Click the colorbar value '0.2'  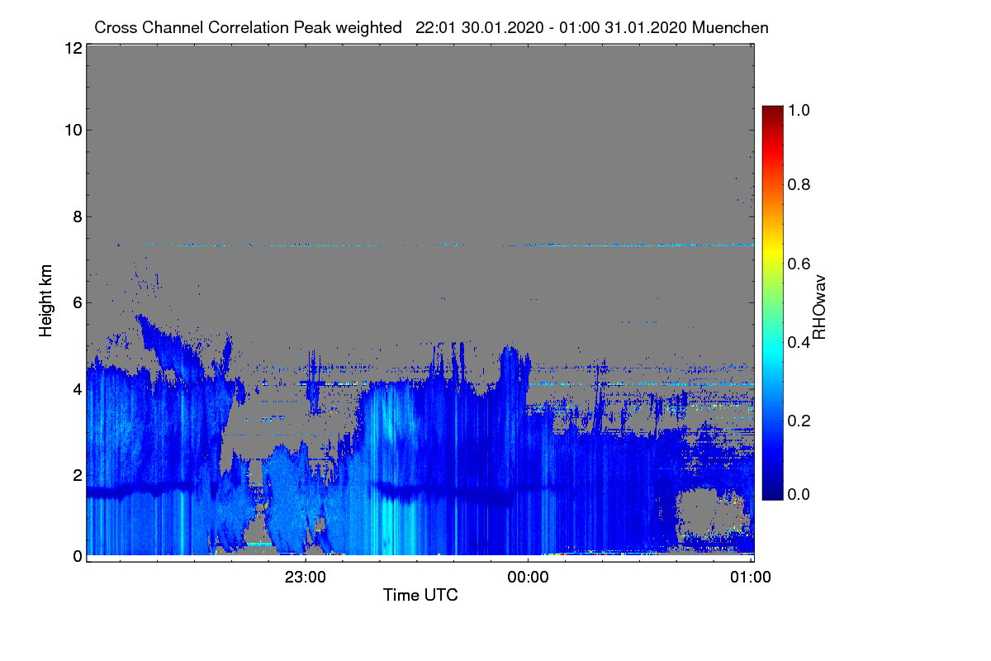click(800, 421)
